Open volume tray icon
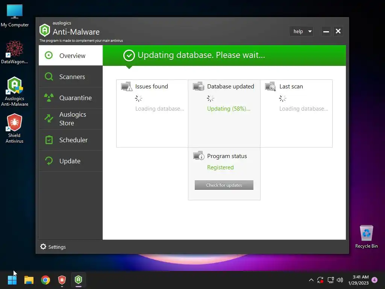This screenshot has height=289, width=385. click(x=340, y=280)
